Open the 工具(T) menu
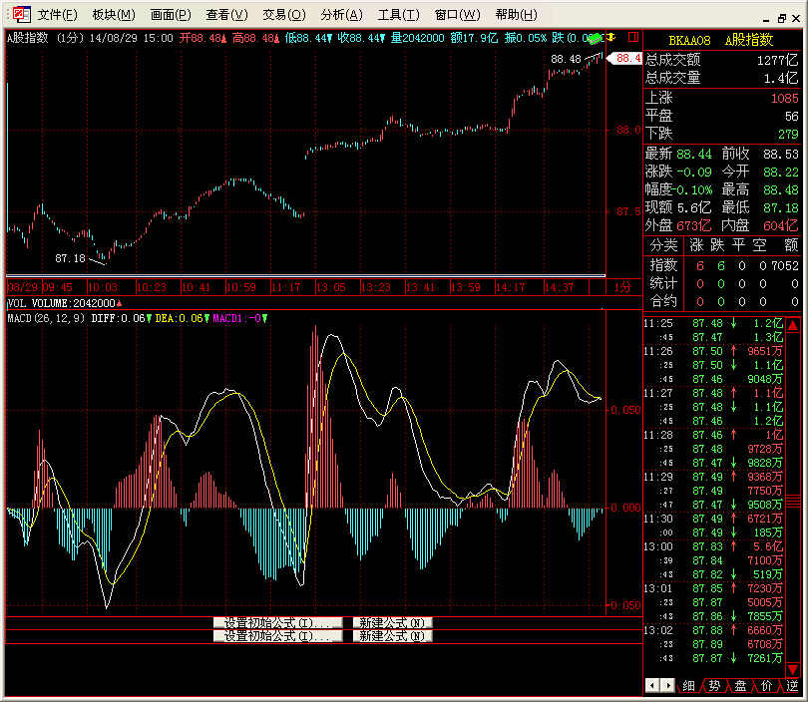Viewport: 808px width, 702px height. pyautogui.click(x=398, y=15)
